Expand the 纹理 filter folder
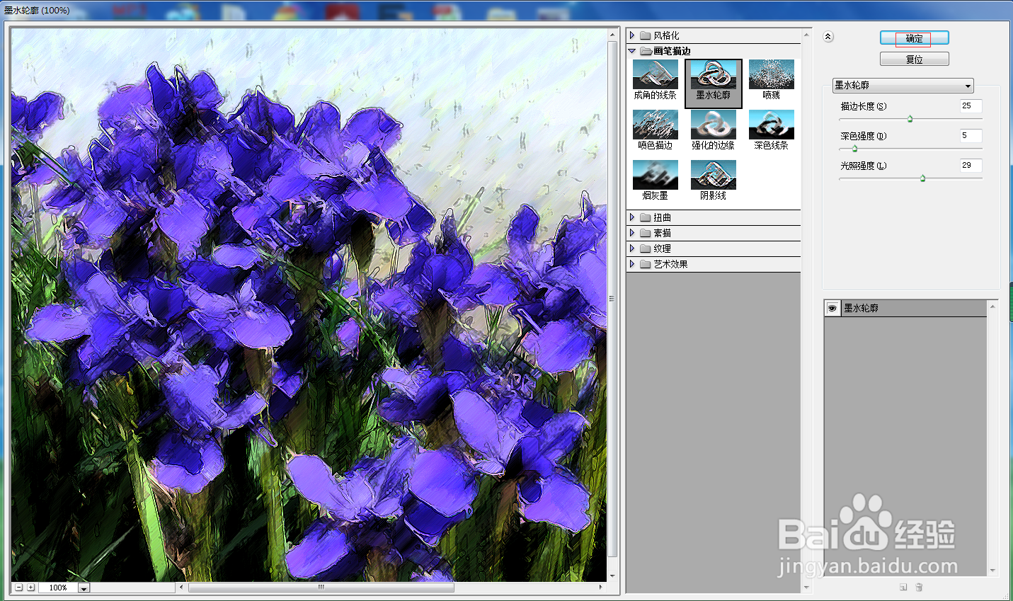The height and width of the screenshot is (601, 1013). click(x=632, y=248)
